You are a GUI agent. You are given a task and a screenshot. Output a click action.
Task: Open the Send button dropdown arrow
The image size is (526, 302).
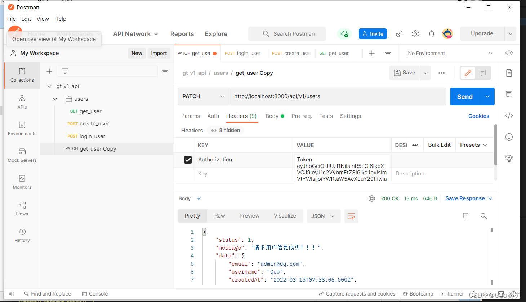[x=487, y=97]
